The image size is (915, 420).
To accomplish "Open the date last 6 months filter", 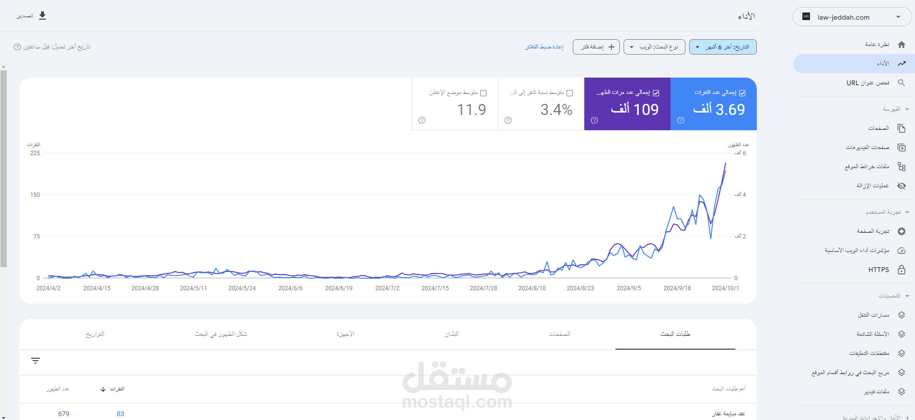I will (x=723, y=47).
